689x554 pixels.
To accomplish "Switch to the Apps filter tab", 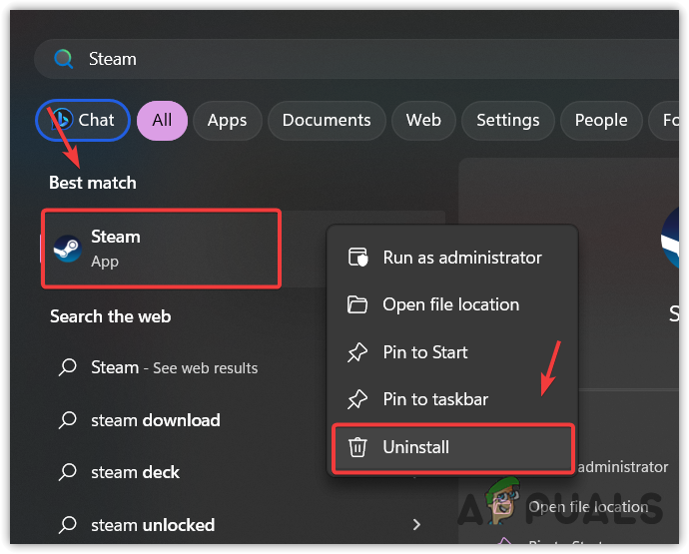I will [x=228, y=121].
